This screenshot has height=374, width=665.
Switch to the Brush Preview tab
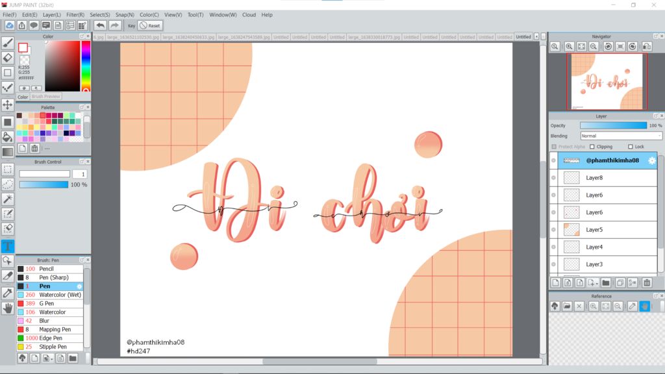(x=46, y=97)
